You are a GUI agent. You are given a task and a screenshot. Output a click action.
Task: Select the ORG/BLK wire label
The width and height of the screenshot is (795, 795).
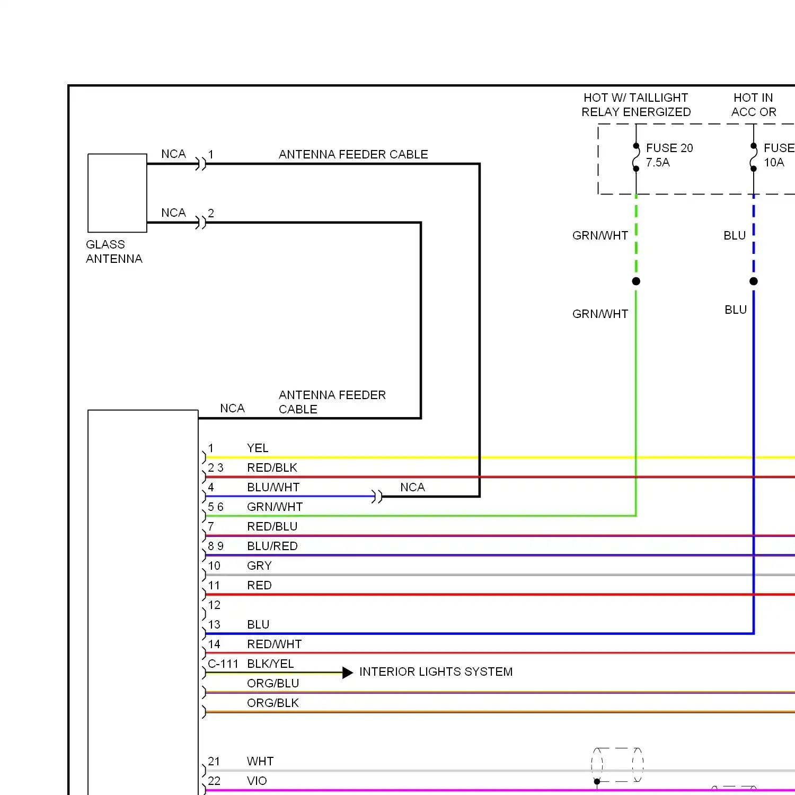point(273,703)
